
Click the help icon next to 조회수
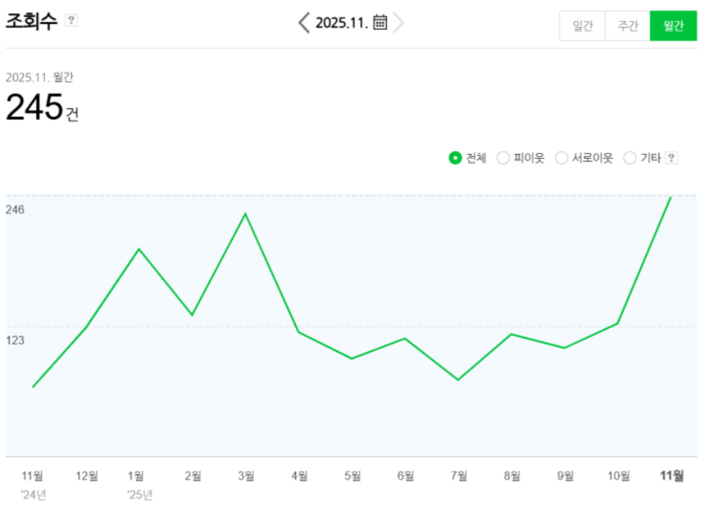[71, 21]
